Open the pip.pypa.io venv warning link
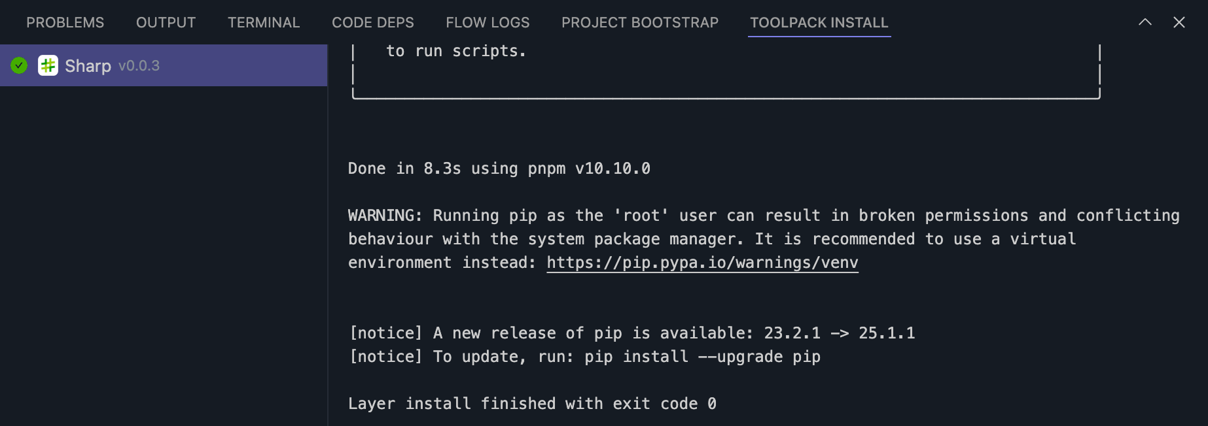 702,263
